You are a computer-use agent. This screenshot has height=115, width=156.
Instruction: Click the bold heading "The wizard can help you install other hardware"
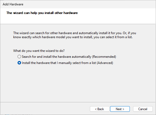pos(42,13)
